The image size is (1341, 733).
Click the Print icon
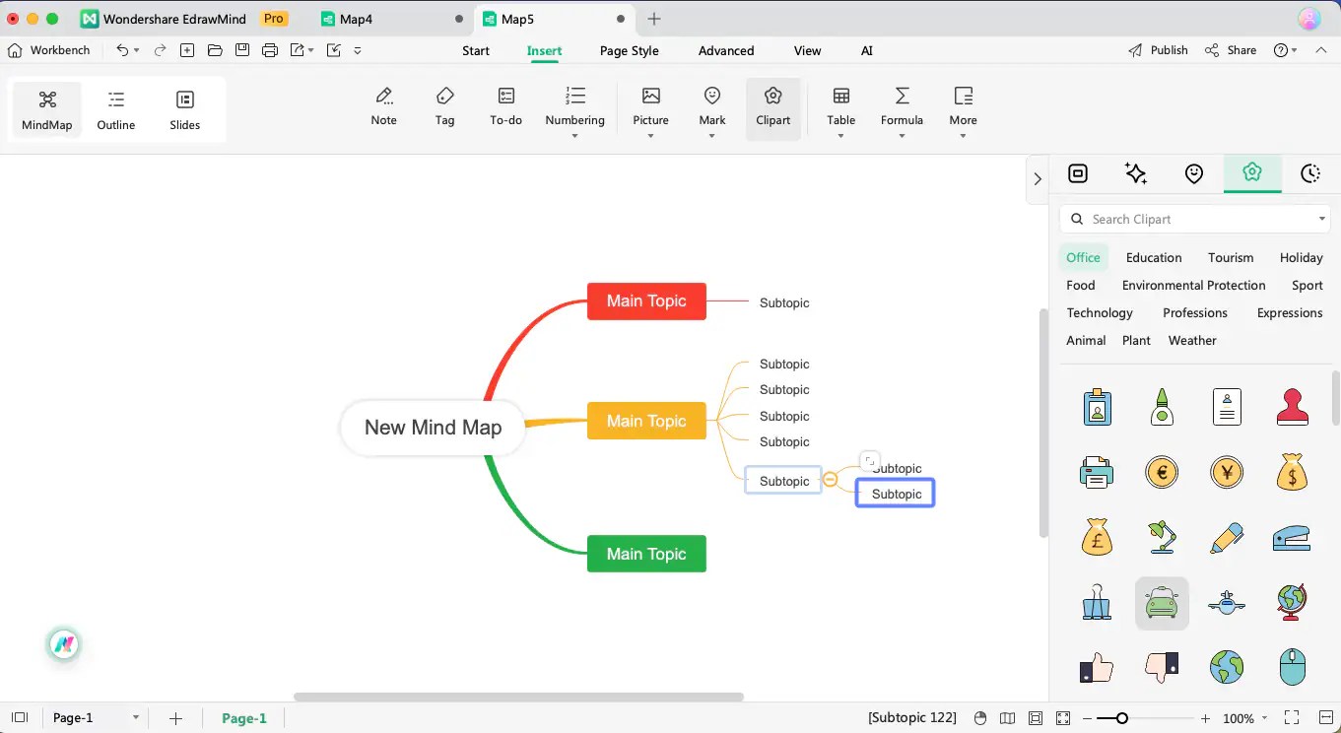pyautogui.click(x=270, y=50)
